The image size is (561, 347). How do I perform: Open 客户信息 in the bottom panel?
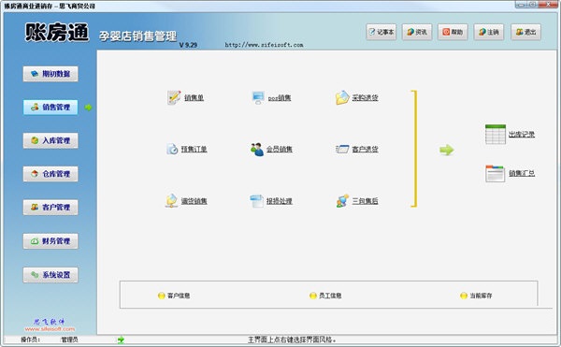[x=174, y=296]
